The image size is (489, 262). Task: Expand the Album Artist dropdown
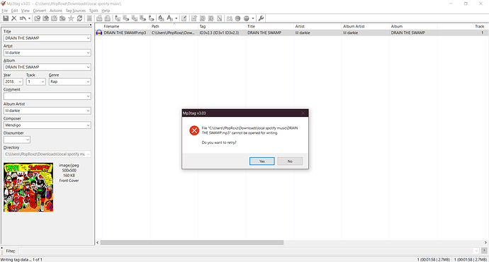point(88,110)
